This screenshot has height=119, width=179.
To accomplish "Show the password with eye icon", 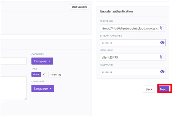I will (162, 72).
